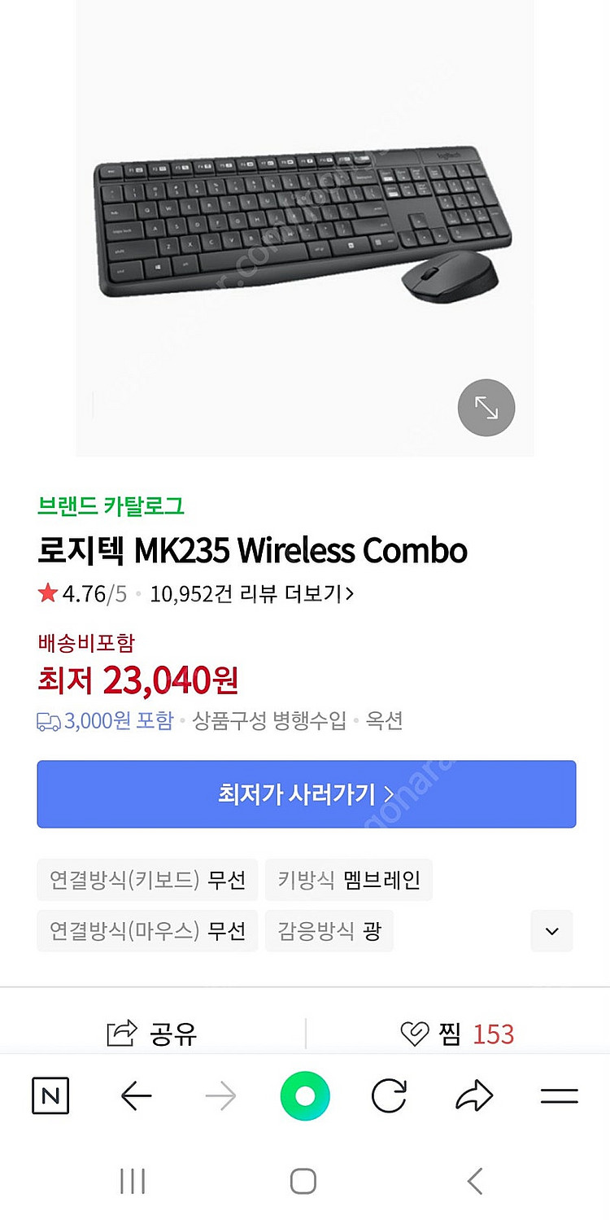
Task: Open the browser hamburger menu
Action: click(x=559, y=1096)
